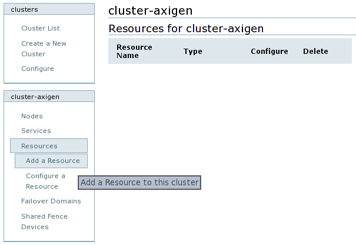Screen dimensions: 356x245
Task: Click the cluster-axigen main page heading
Action: [150, 11]
